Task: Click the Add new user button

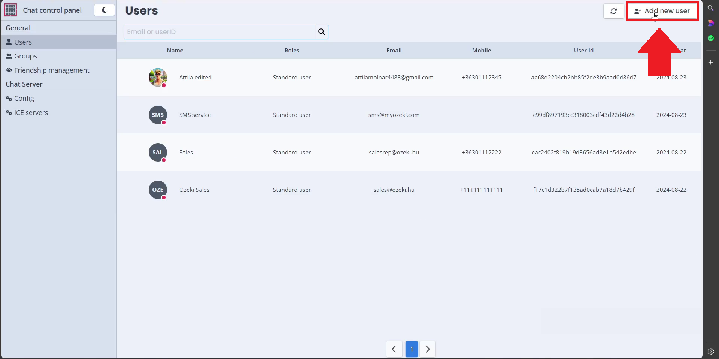Action: [662, 11]
